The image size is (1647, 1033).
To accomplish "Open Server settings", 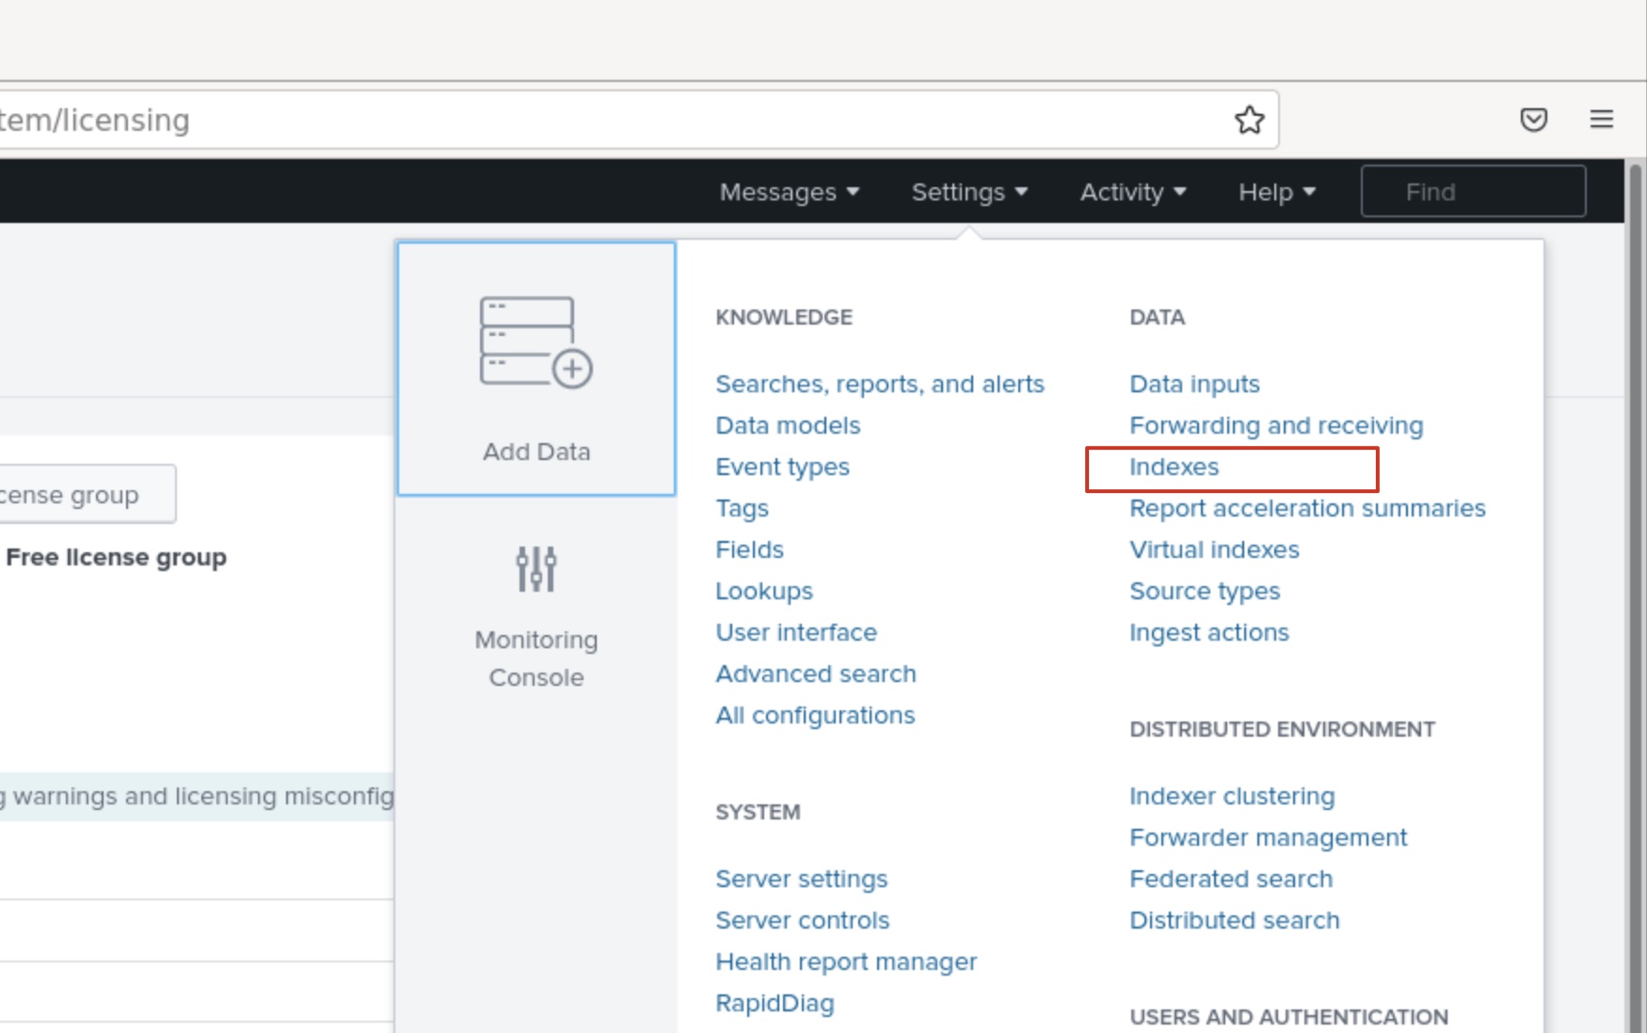I will point(801,879).
